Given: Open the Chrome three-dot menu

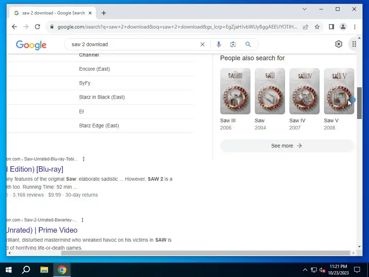Looking at the screenshot, I should point(355,27).
